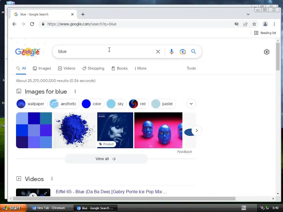Open options menu beside Images for blue
The height and width of the screenshot is (212, 283).
[x=75, y=92]
